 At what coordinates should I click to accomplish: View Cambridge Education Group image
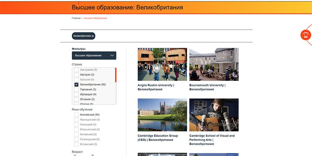coord(162,115)
